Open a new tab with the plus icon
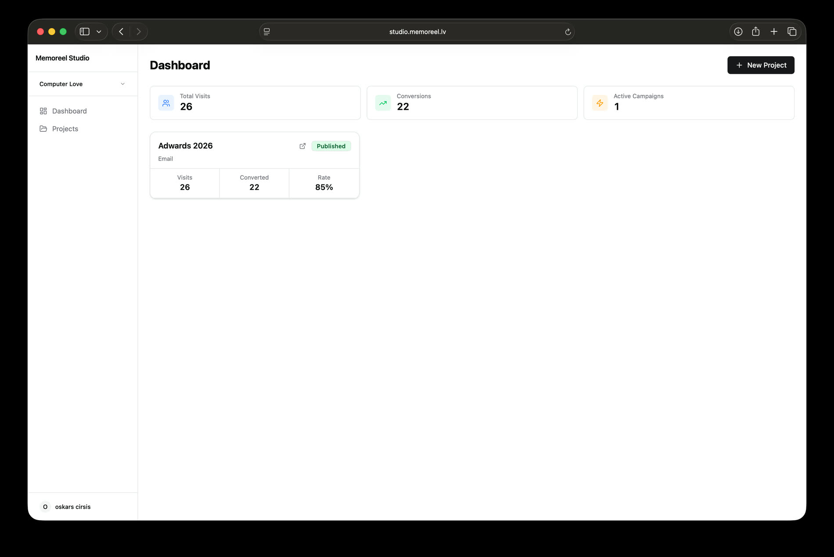Screen dimensions: 834x557 (774, 32)
